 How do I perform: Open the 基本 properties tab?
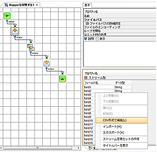(x=87, y=5)
